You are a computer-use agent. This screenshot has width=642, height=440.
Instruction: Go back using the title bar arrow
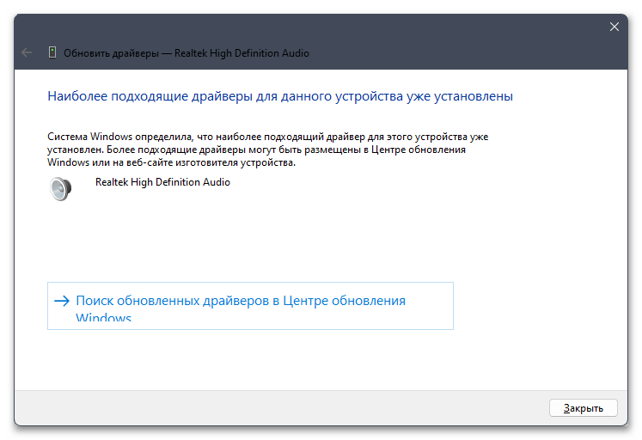27,52
